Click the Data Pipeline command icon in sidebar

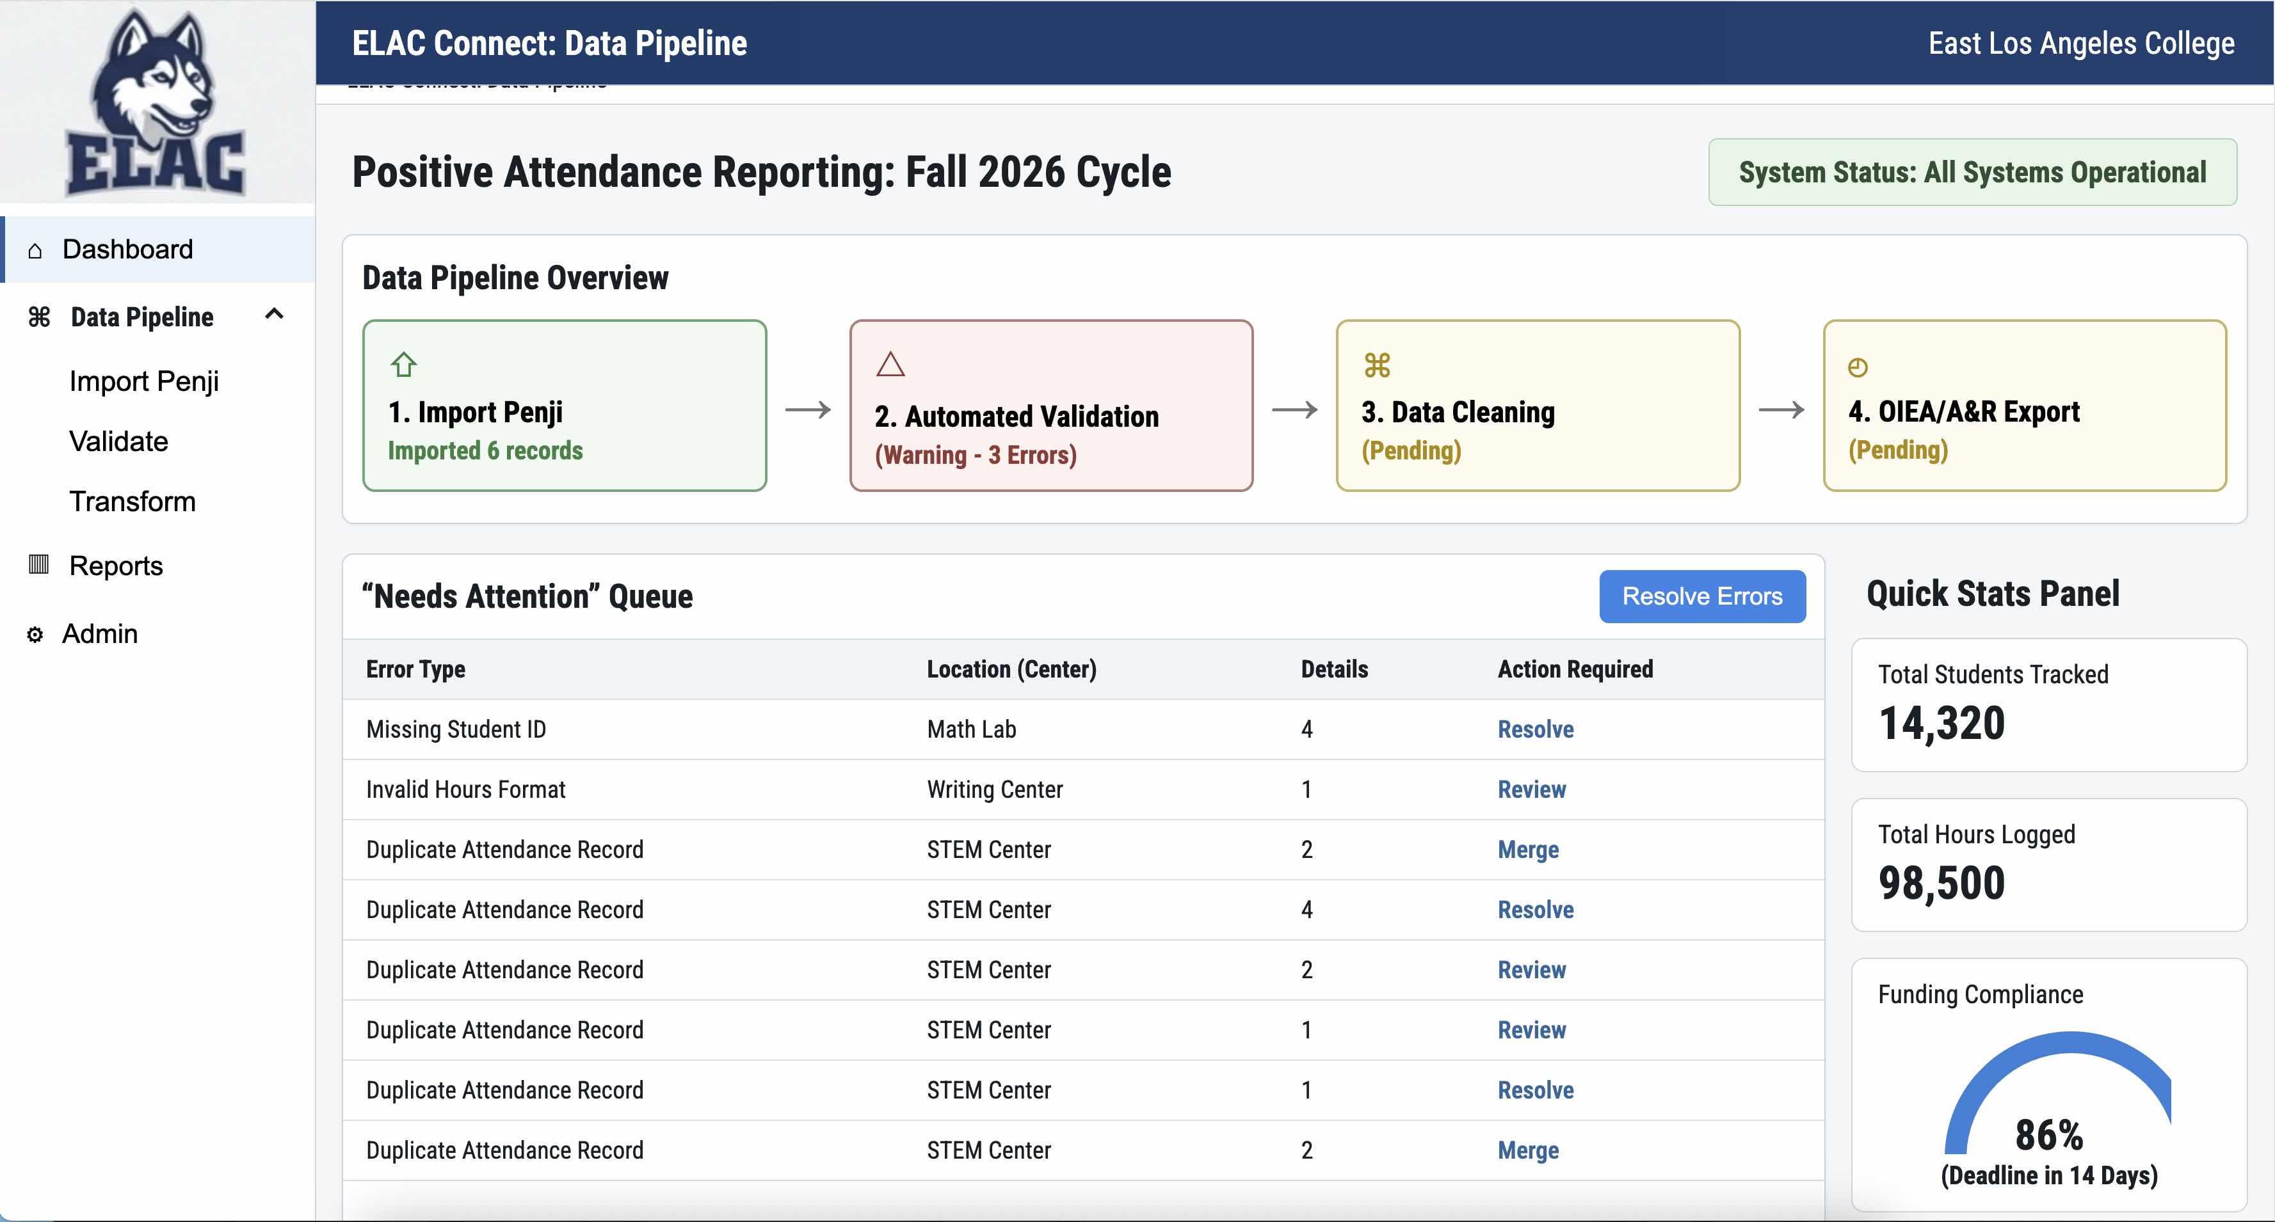coord(39,316)
